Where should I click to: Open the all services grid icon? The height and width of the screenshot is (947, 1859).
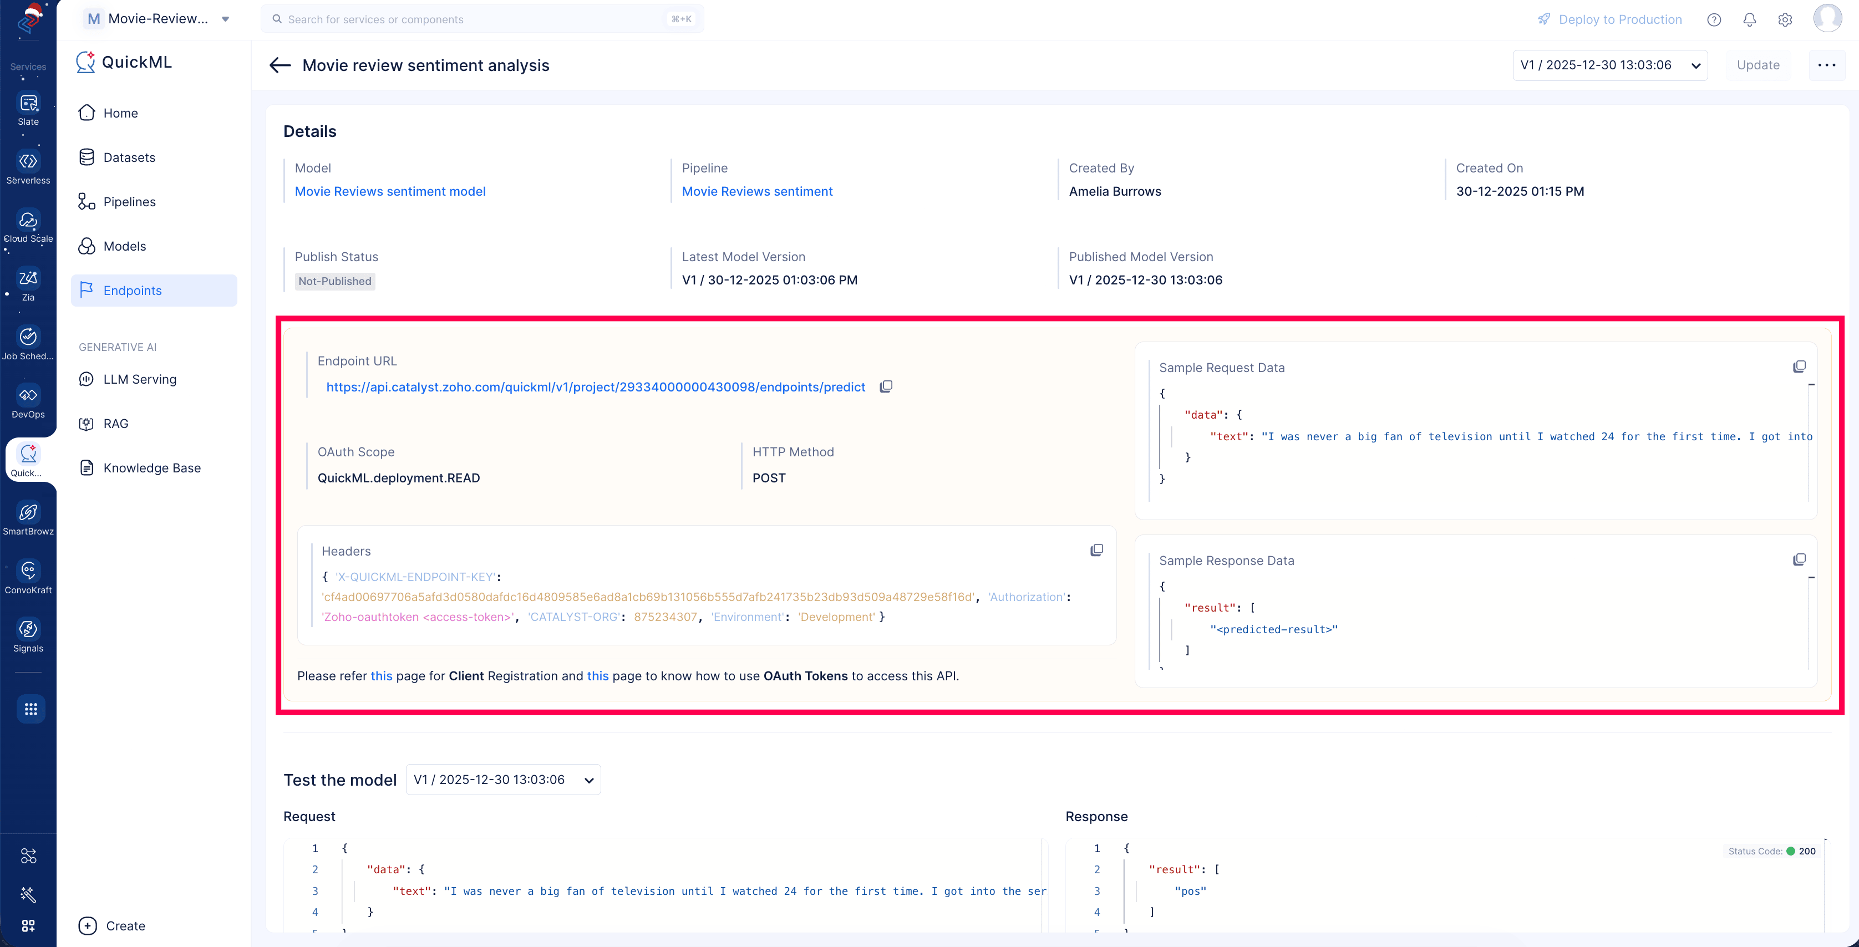(x=31, y=709)
